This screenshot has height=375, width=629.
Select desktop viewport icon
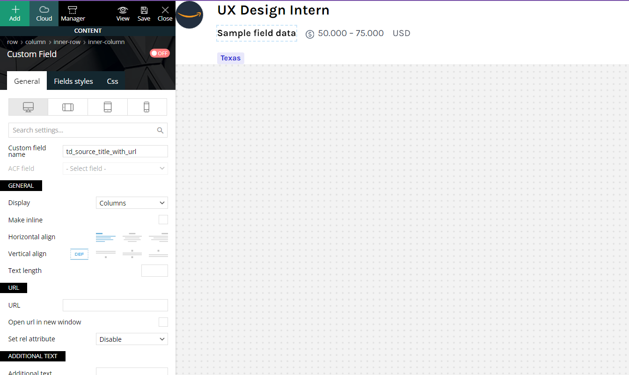(28, 107)
